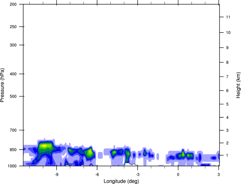Click the 9 km height label
Screen dimensions: 241x184
tap(227, 48)
